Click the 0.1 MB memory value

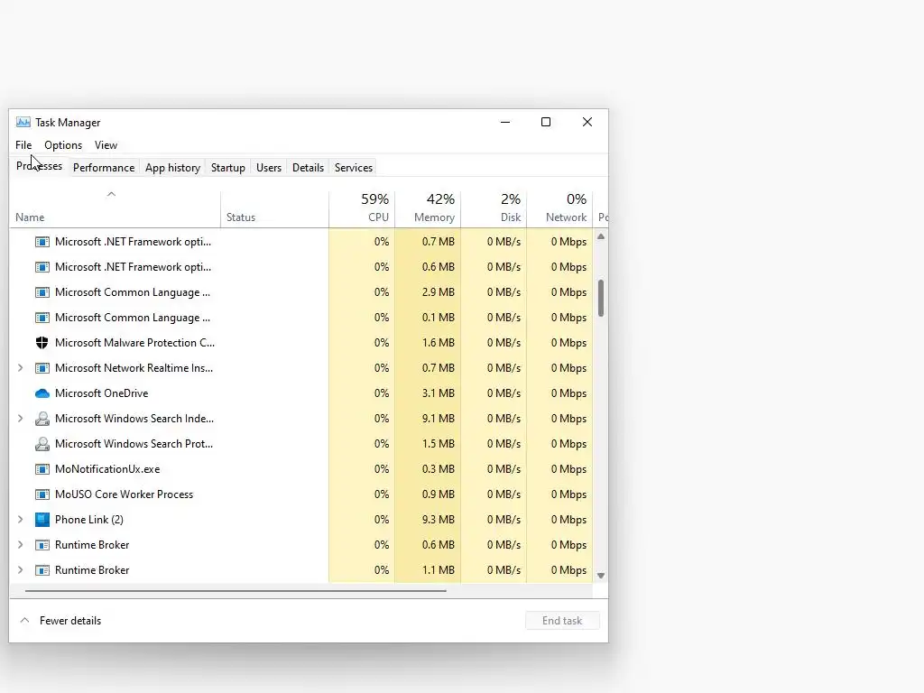click(438, 318)
